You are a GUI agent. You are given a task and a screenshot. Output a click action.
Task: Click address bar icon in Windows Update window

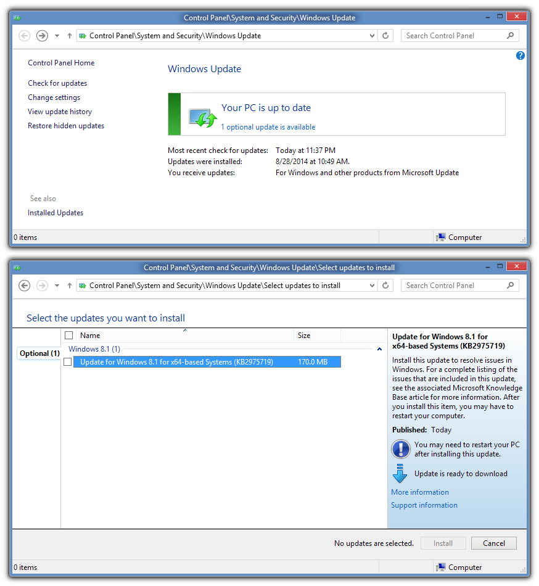click(83, 36)
